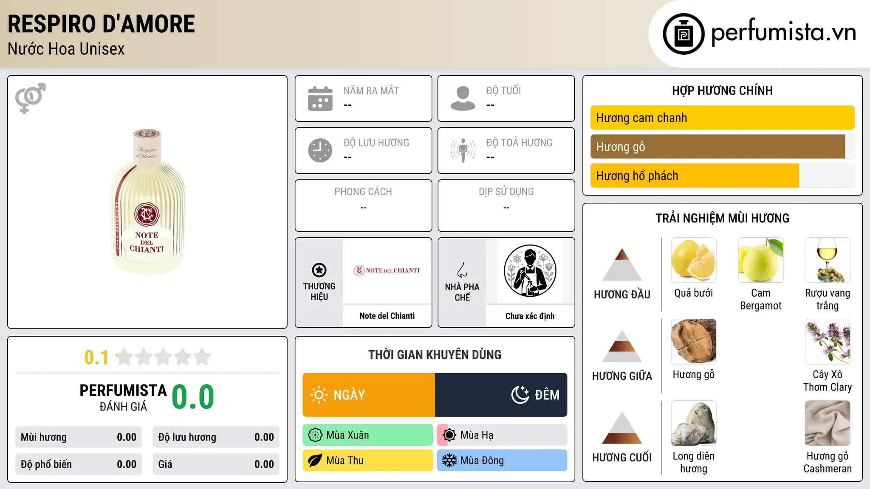Click the perfumista.vn site name
Image resolution: width=870 pixels, height=489 pixels.
[x=784, y=32]
